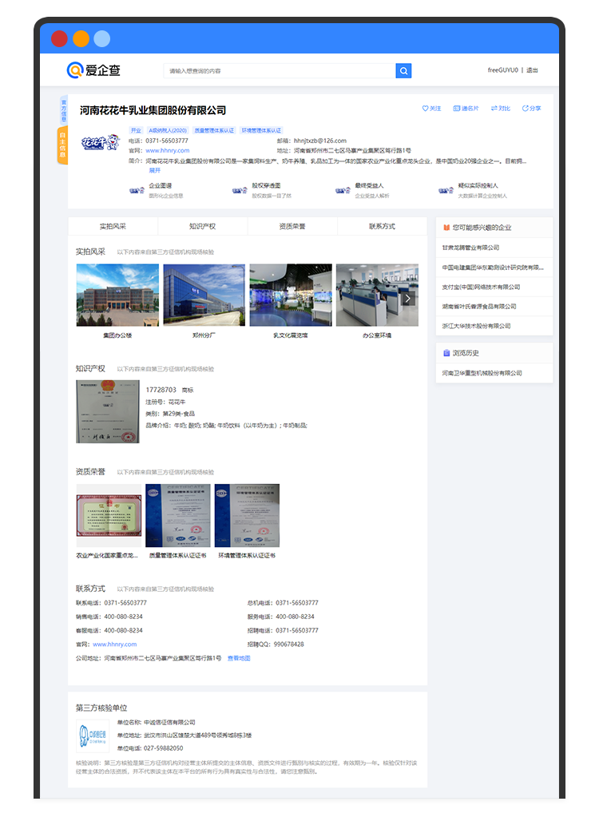This screenshot has height=825, width=599.
Task: Switch to the 知识产权 tab
Action: (203, 226)
